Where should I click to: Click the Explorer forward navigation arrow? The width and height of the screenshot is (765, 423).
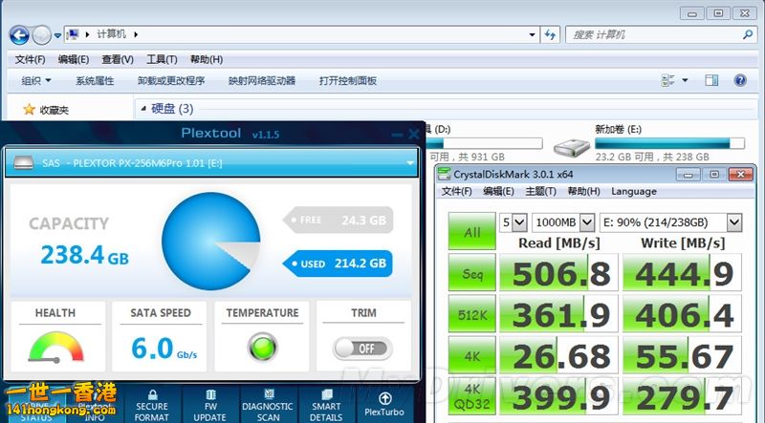coord(41,35)
